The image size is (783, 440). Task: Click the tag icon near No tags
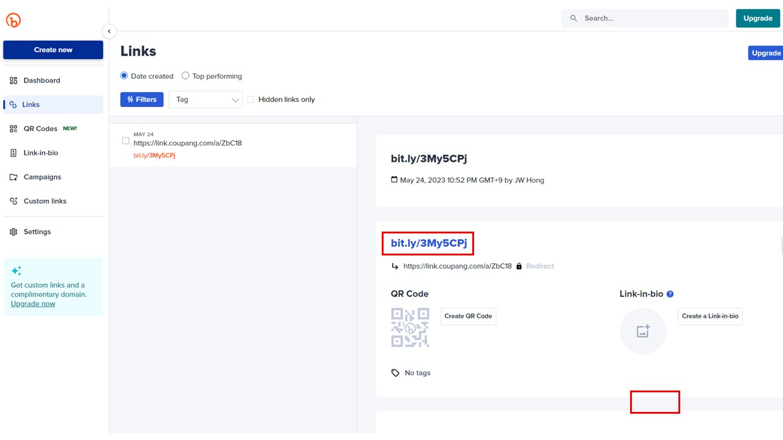pyautogui.click(x=395, y=373)
